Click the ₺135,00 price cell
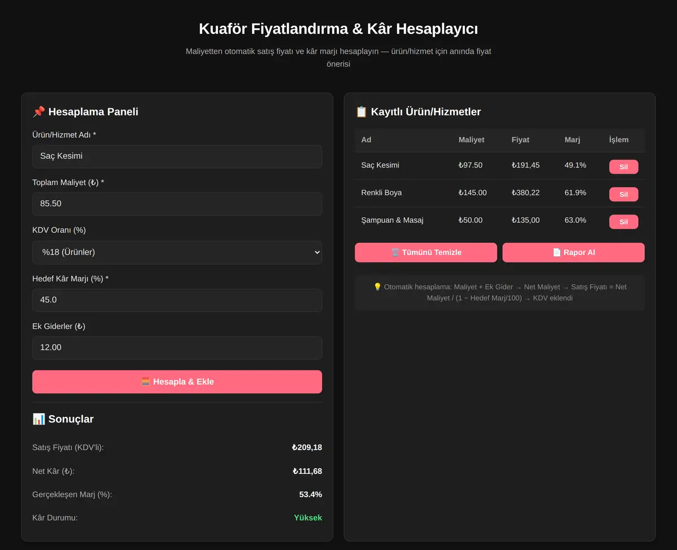Screen dimensions: 677x550 click(x=526, y=220)
